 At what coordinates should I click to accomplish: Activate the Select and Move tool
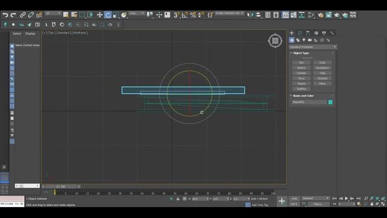coord(99,15)
